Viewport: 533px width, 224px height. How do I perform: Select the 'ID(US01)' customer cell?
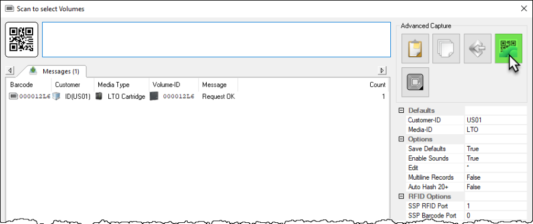[78, 96]
